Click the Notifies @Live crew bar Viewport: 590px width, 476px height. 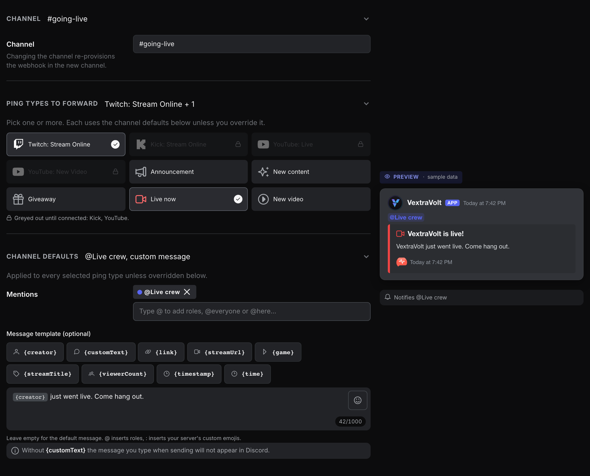pyautogui.click(x=481, y=298)
